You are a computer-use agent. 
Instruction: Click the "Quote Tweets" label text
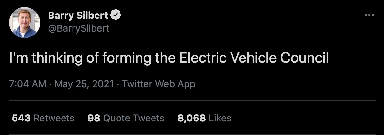pyautogui.click(x=134, y=118)
